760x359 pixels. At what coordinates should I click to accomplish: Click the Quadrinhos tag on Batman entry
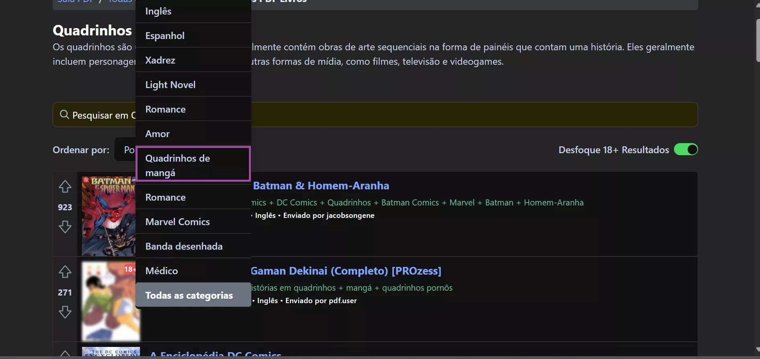click(349, 203)
